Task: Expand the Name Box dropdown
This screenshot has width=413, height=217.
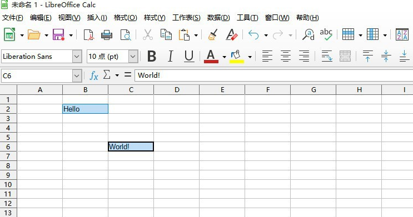Action: (x=77, y=75)
